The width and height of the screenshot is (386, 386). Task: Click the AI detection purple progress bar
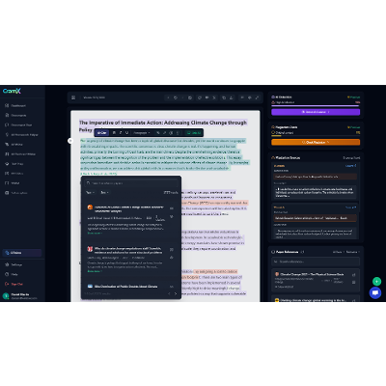tap(316, 105)
